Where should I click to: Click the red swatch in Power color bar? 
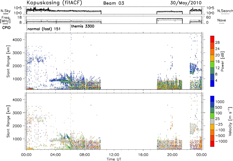tap(212, 39)
